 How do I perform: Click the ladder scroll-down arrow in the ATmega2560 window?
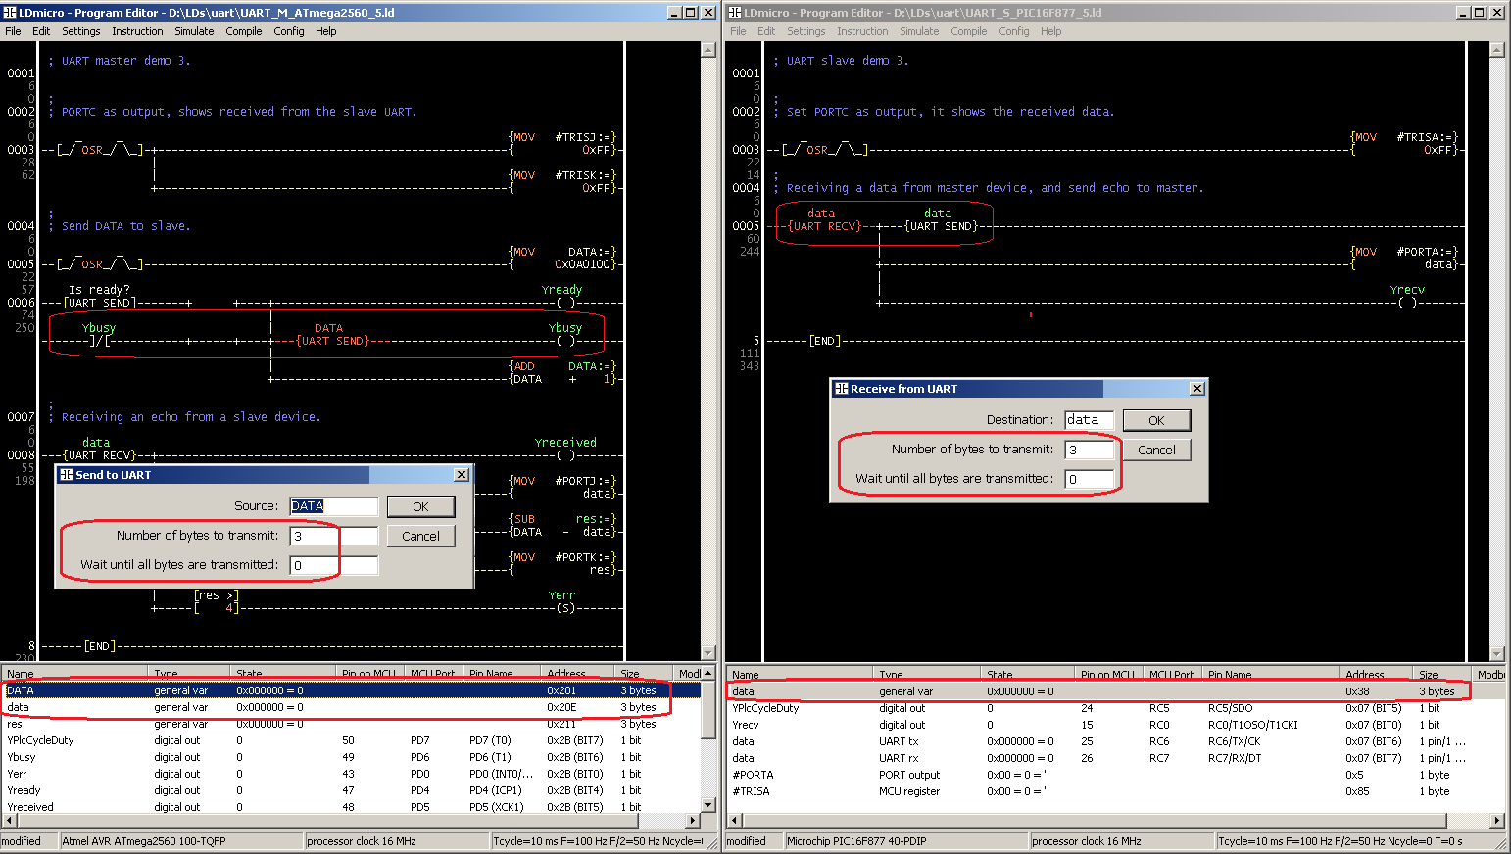[x=708, y=653]
